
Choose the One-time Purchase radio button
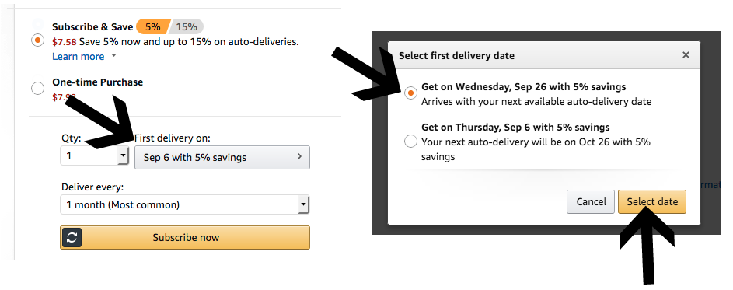[37, 88]
